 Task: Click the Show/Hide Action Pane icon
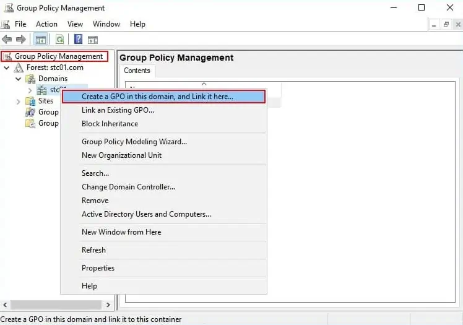pos(93,40)
